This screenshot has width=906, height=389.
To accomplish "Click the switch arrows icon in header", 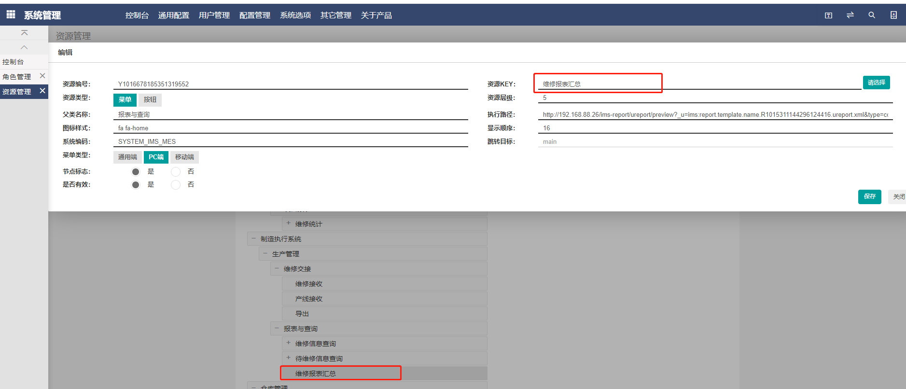I will click(850, 15).
